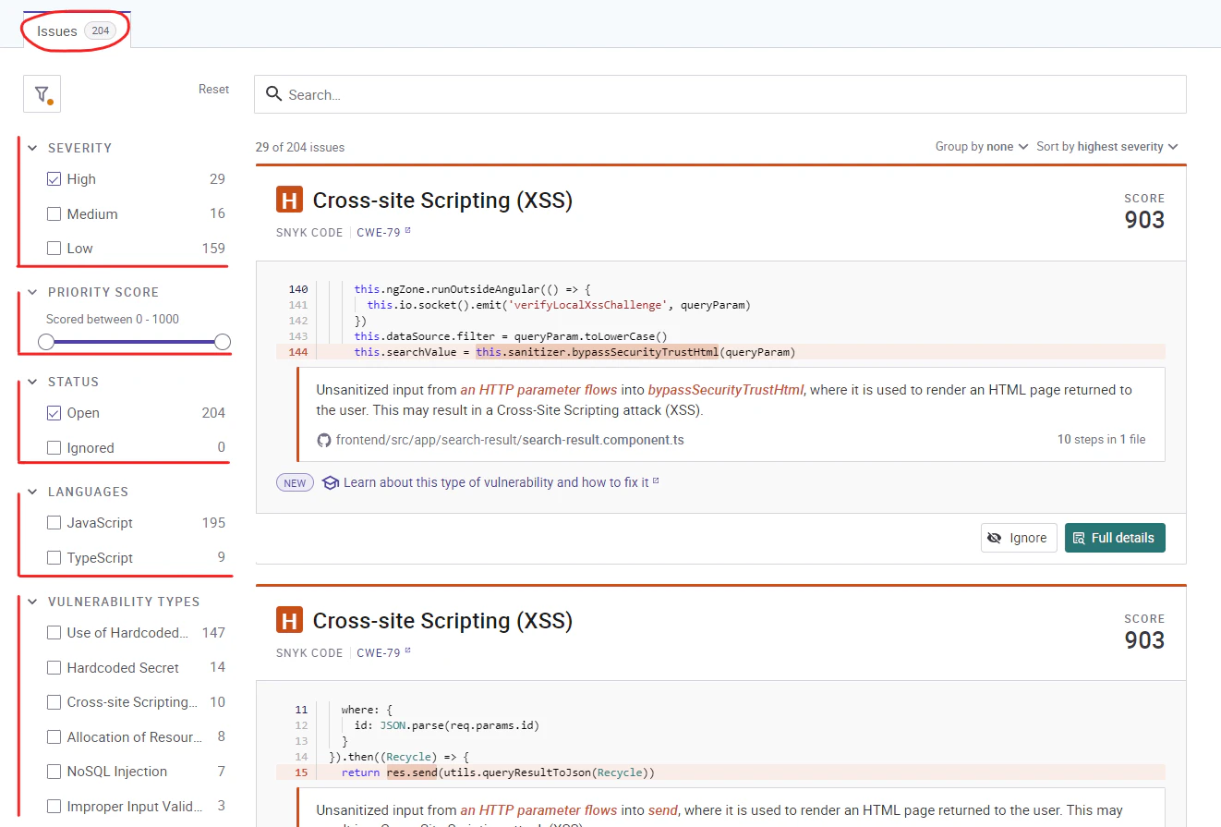Open the first CWE-79 link
1221x827 pixels.
pos(379,233)
